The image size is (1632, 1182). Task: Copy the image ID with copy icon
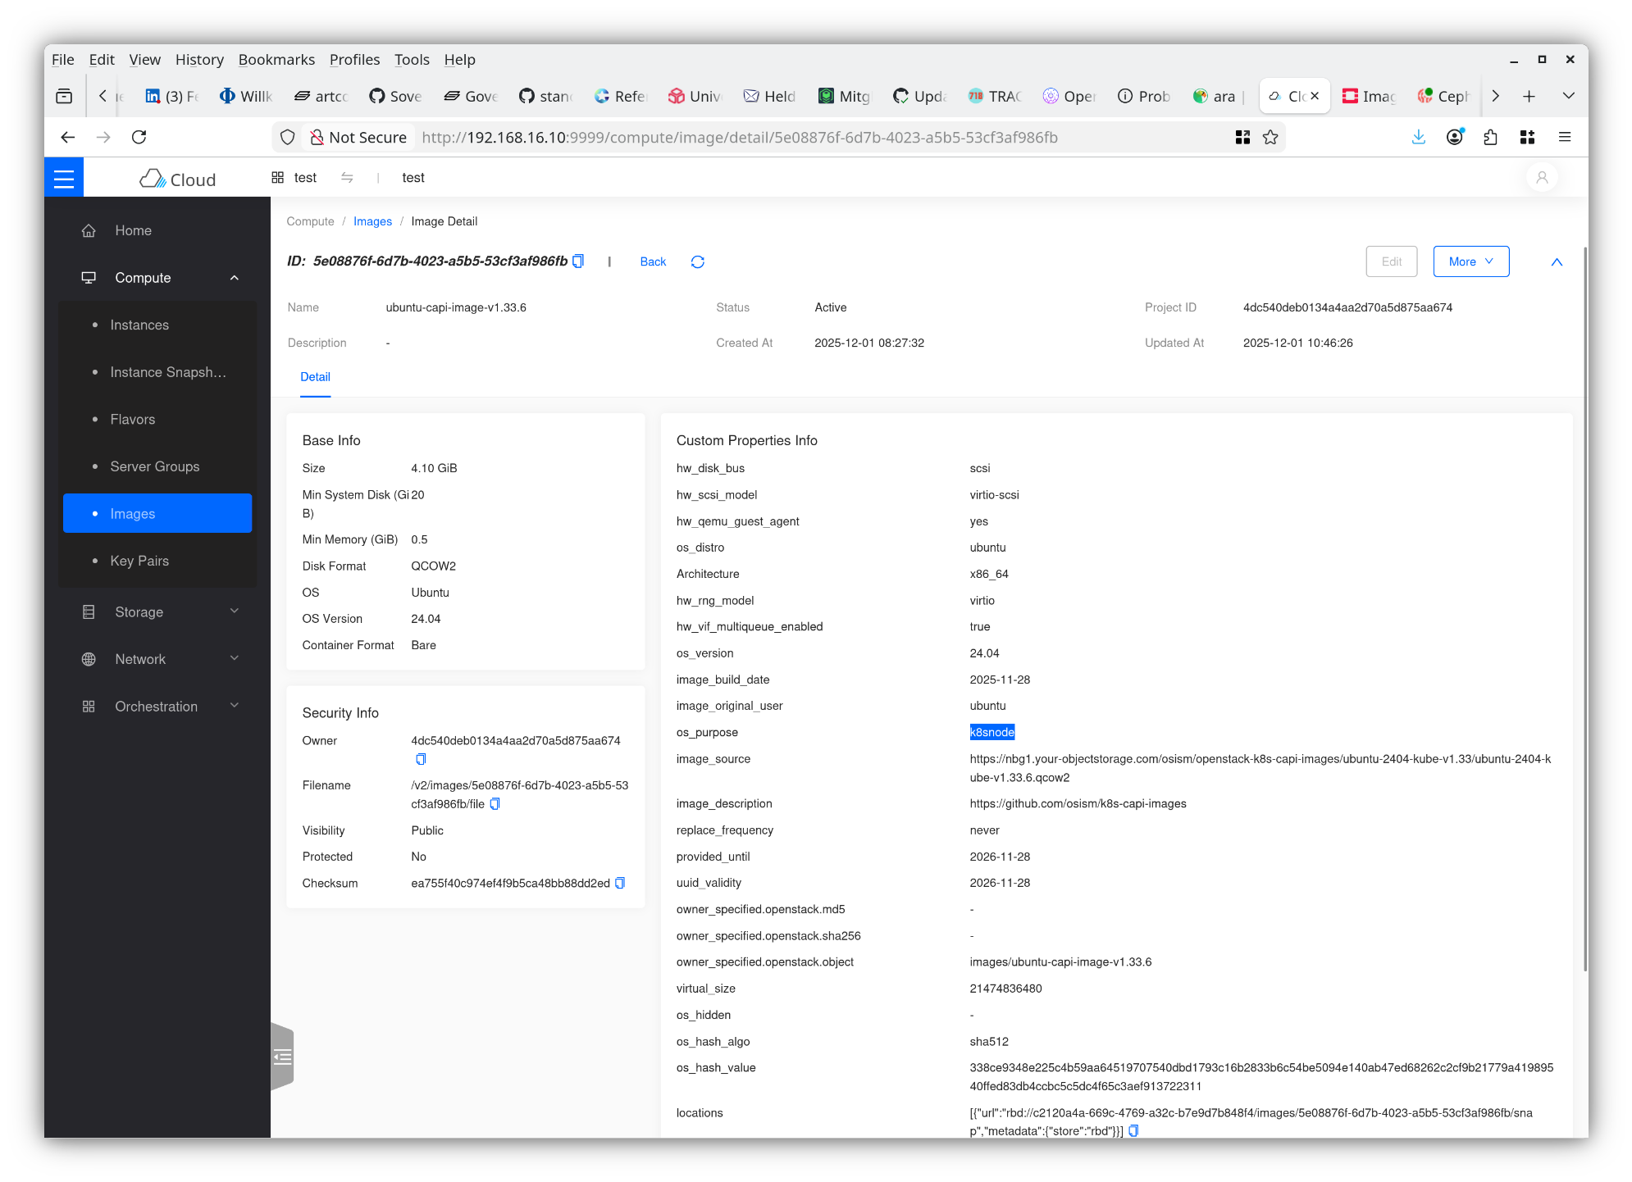point(578,261)
